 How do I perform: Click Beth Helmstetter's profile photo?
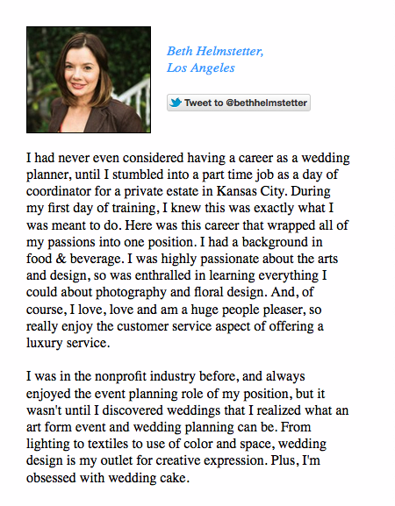(89, 80)
